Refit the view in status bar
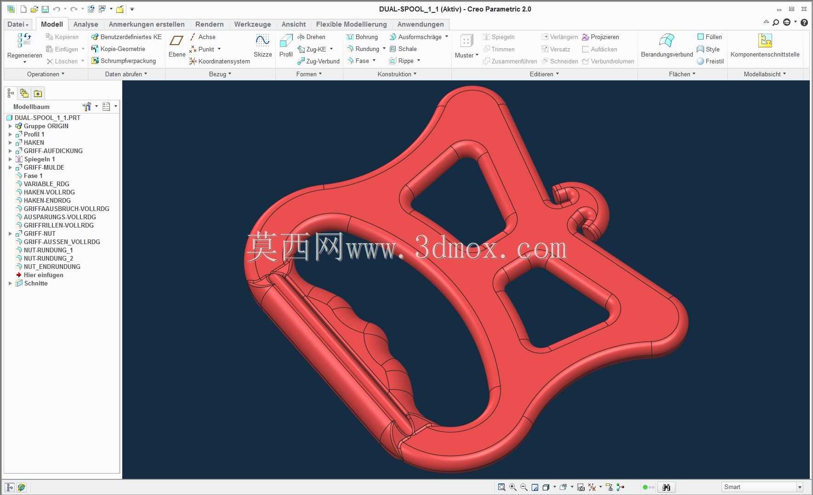This screenshot has height=495, width=813. (501, 487)
